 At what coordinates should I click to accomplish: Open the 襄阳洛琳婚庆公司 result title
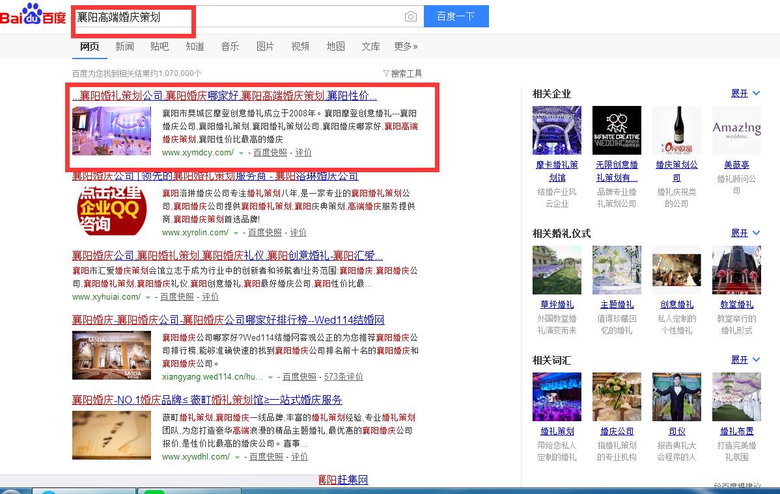[x=215, y=176]
